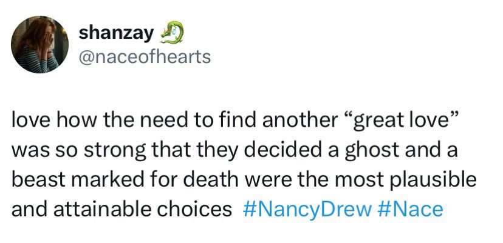
Task: Click the phrase "attainable choices"
Action: (142, 209)
